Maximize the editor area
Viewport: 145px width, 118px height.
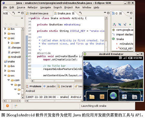(x=108, y=13)
